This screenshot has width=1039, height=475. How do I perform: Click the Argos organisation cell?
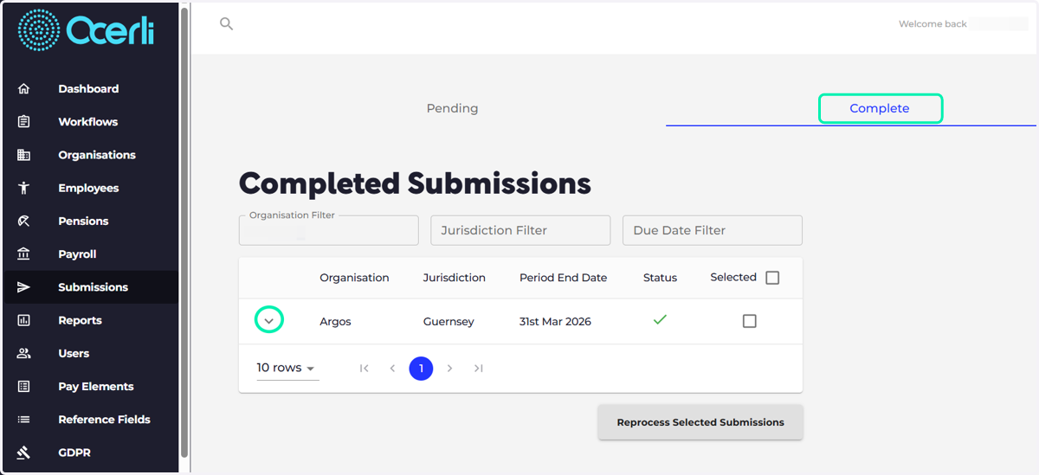(335, 321)
